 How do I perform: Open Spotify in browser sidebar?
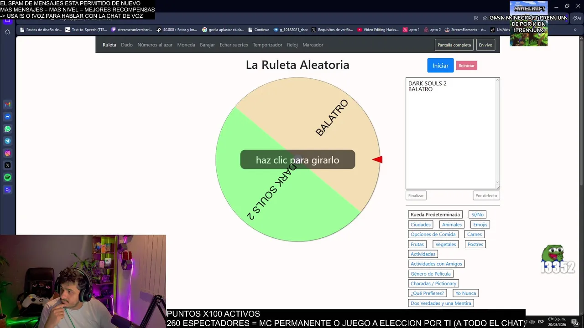[7, 178]
